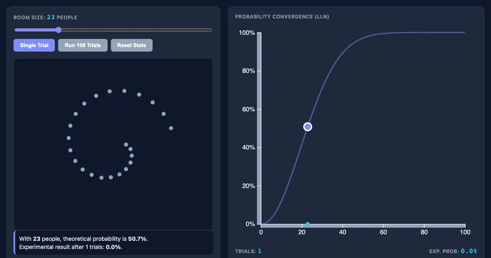Click the x-axis label 80
The image size is (491, 258).
[x=424, y=232]
